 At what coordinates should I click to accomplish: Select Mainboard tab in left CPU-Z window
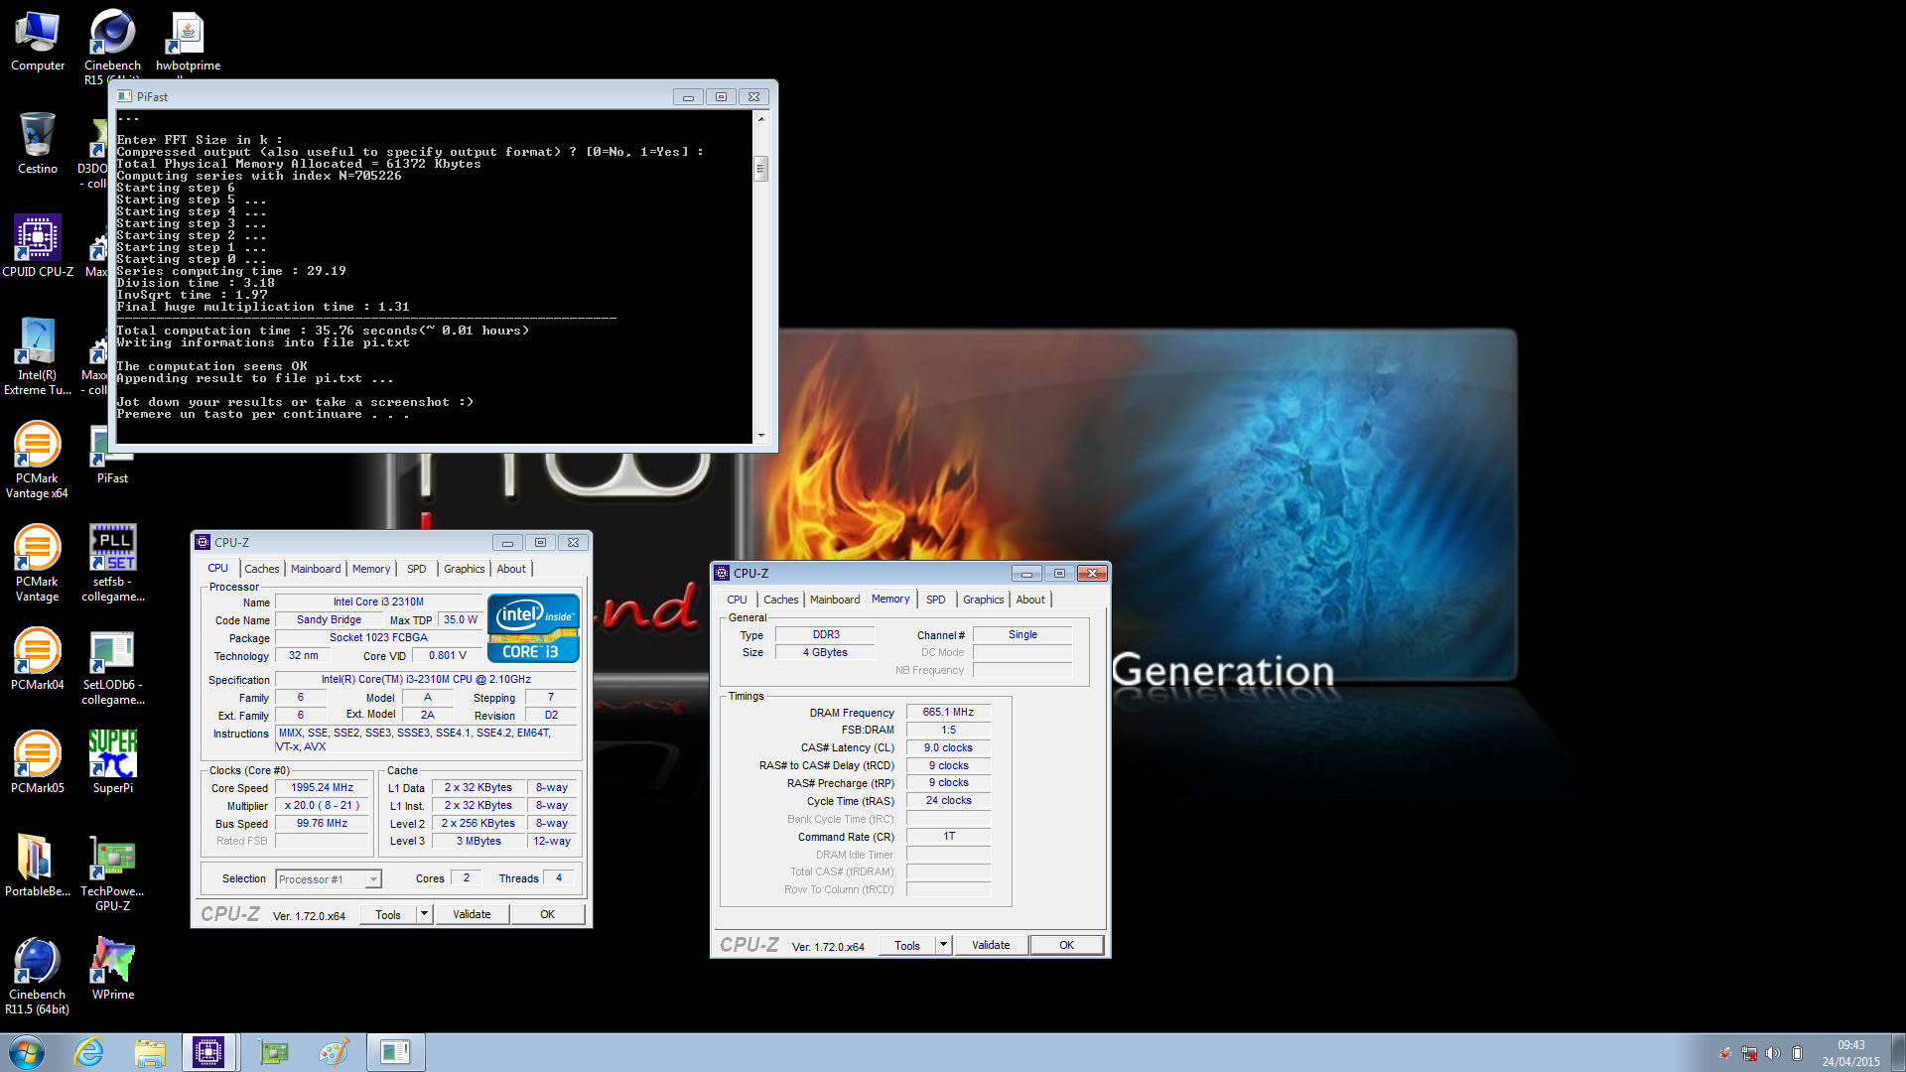click(x=316, y=569)
